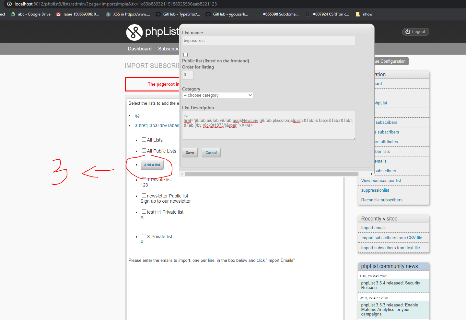This screenshot has width=466, height=320.
Task: Click the emails to import textarea
Action: tap(226, 295)
